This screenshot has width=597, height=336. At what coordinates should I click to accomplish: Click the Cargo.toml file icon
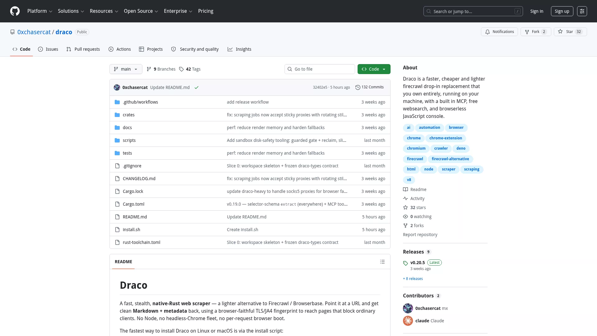pos(117,204)
